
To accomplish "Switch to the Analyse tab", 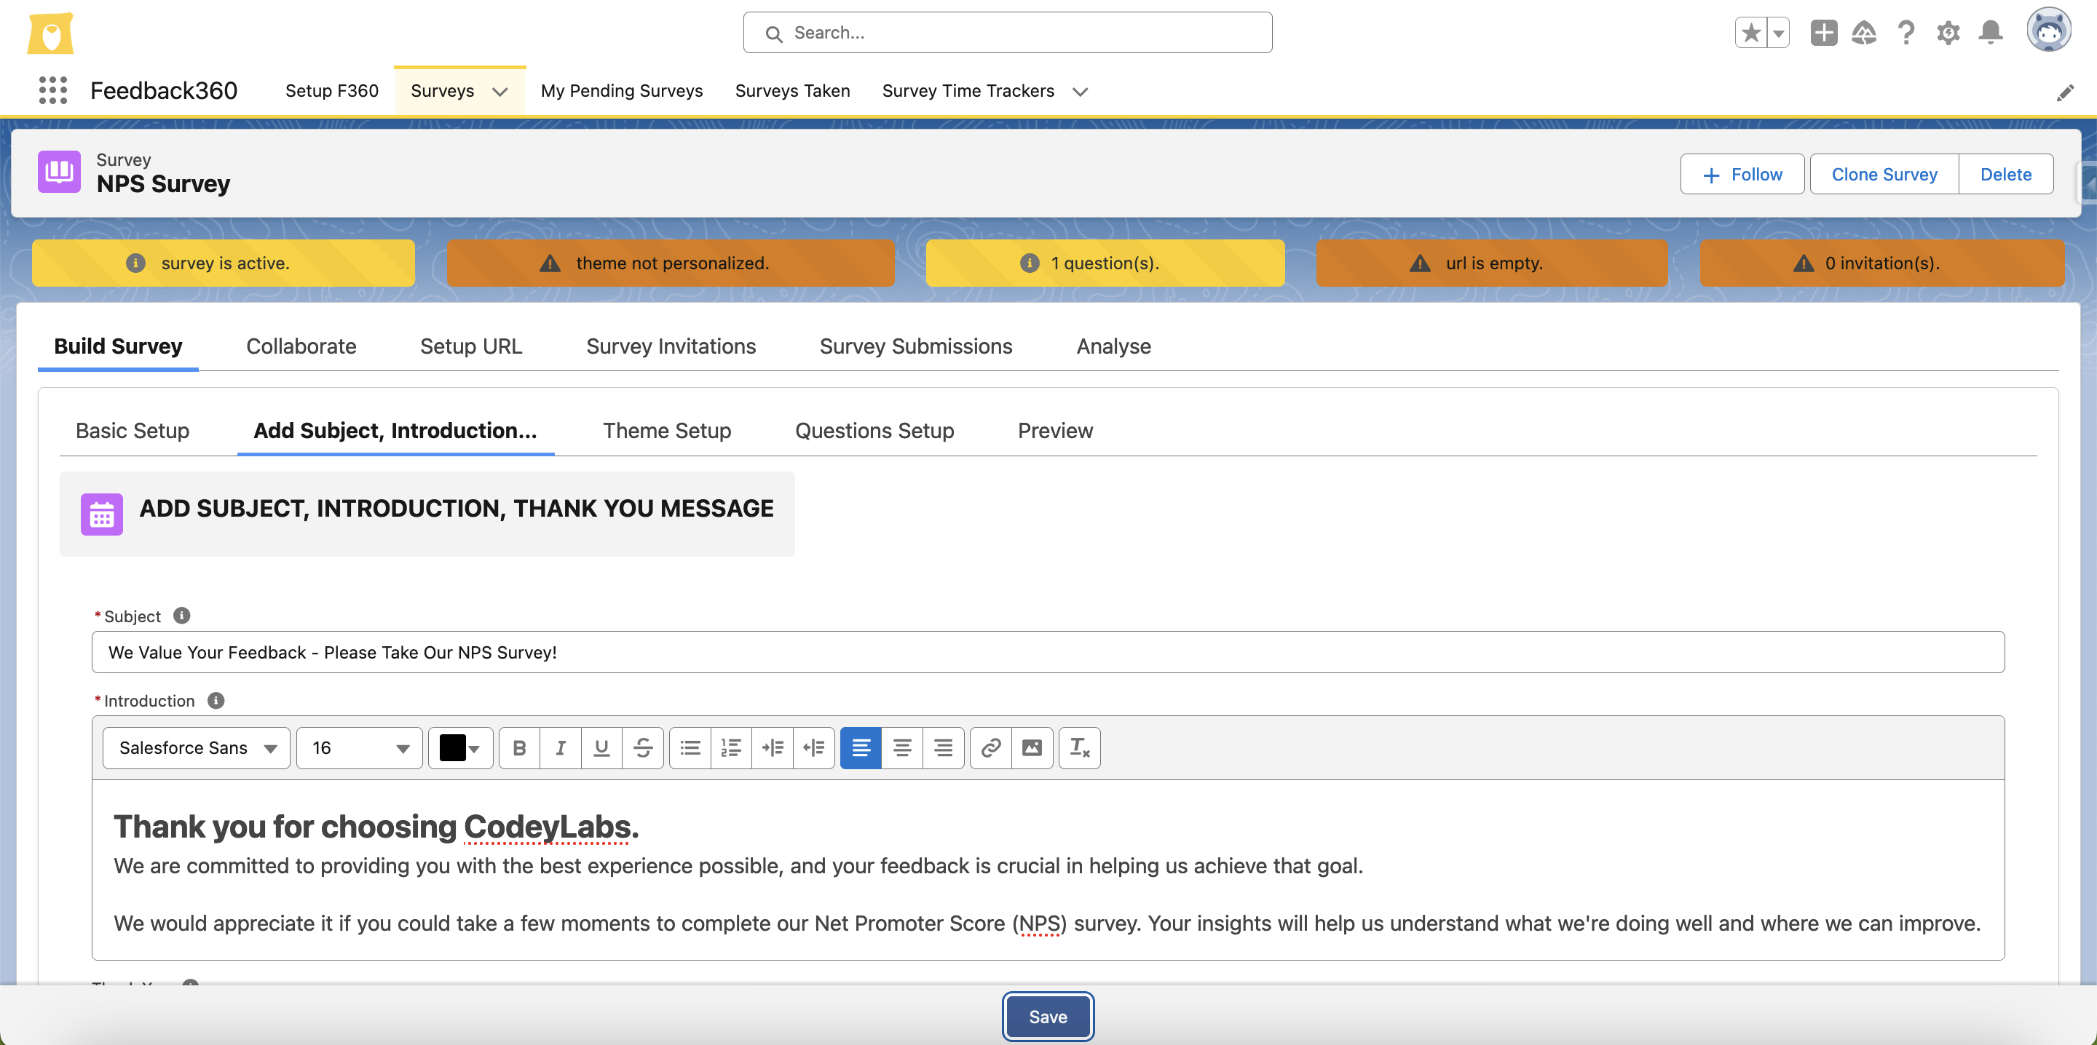I will click(1113, 346).
